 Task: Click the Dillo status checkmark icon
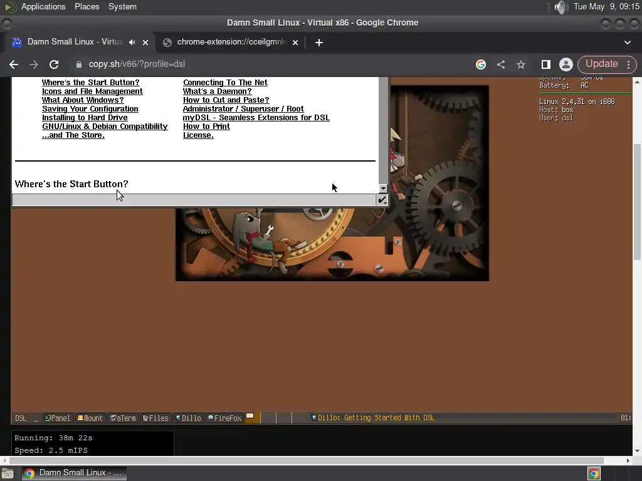(382, 200)
